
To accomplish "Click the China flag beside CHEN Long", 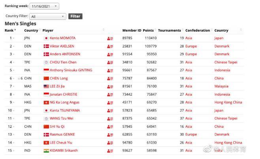I will pyautogui.click(x=46, y=78).
